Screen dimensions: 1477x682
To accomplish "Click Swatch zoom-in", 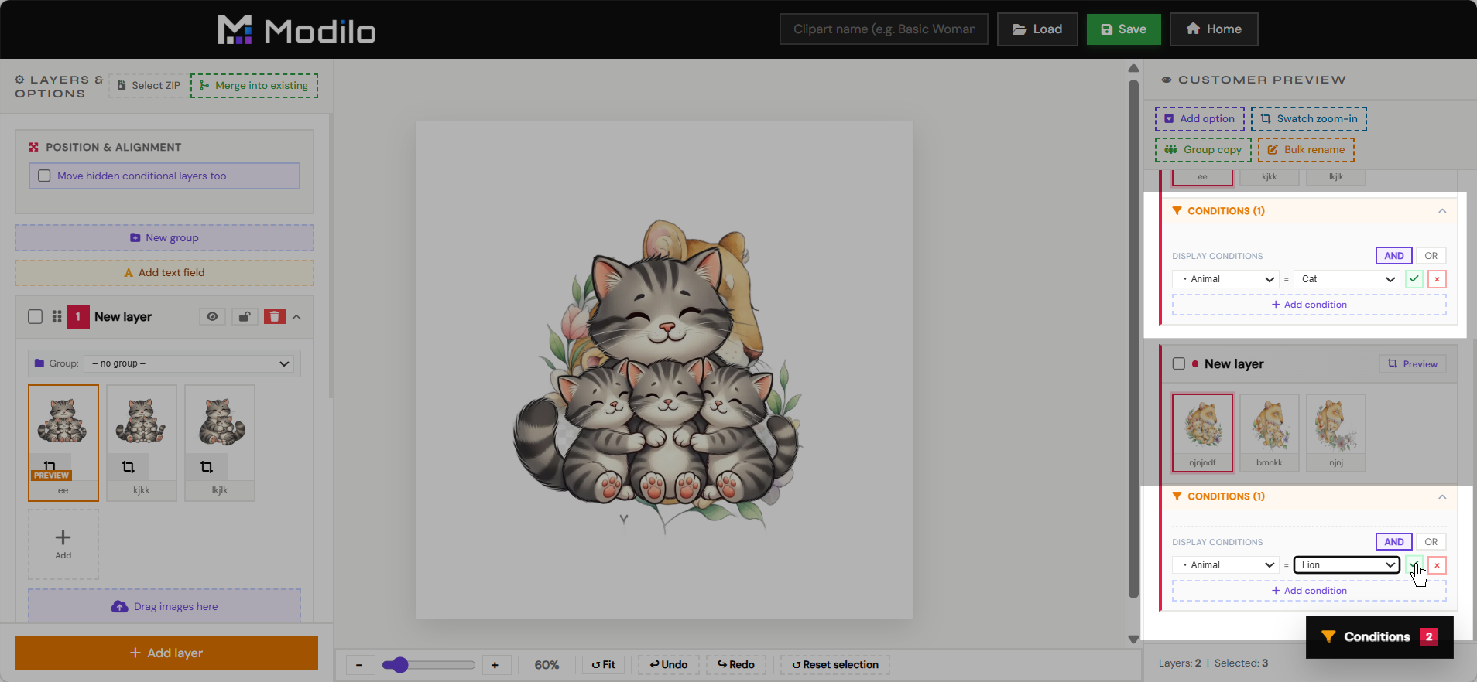I will pos(1309,119).
